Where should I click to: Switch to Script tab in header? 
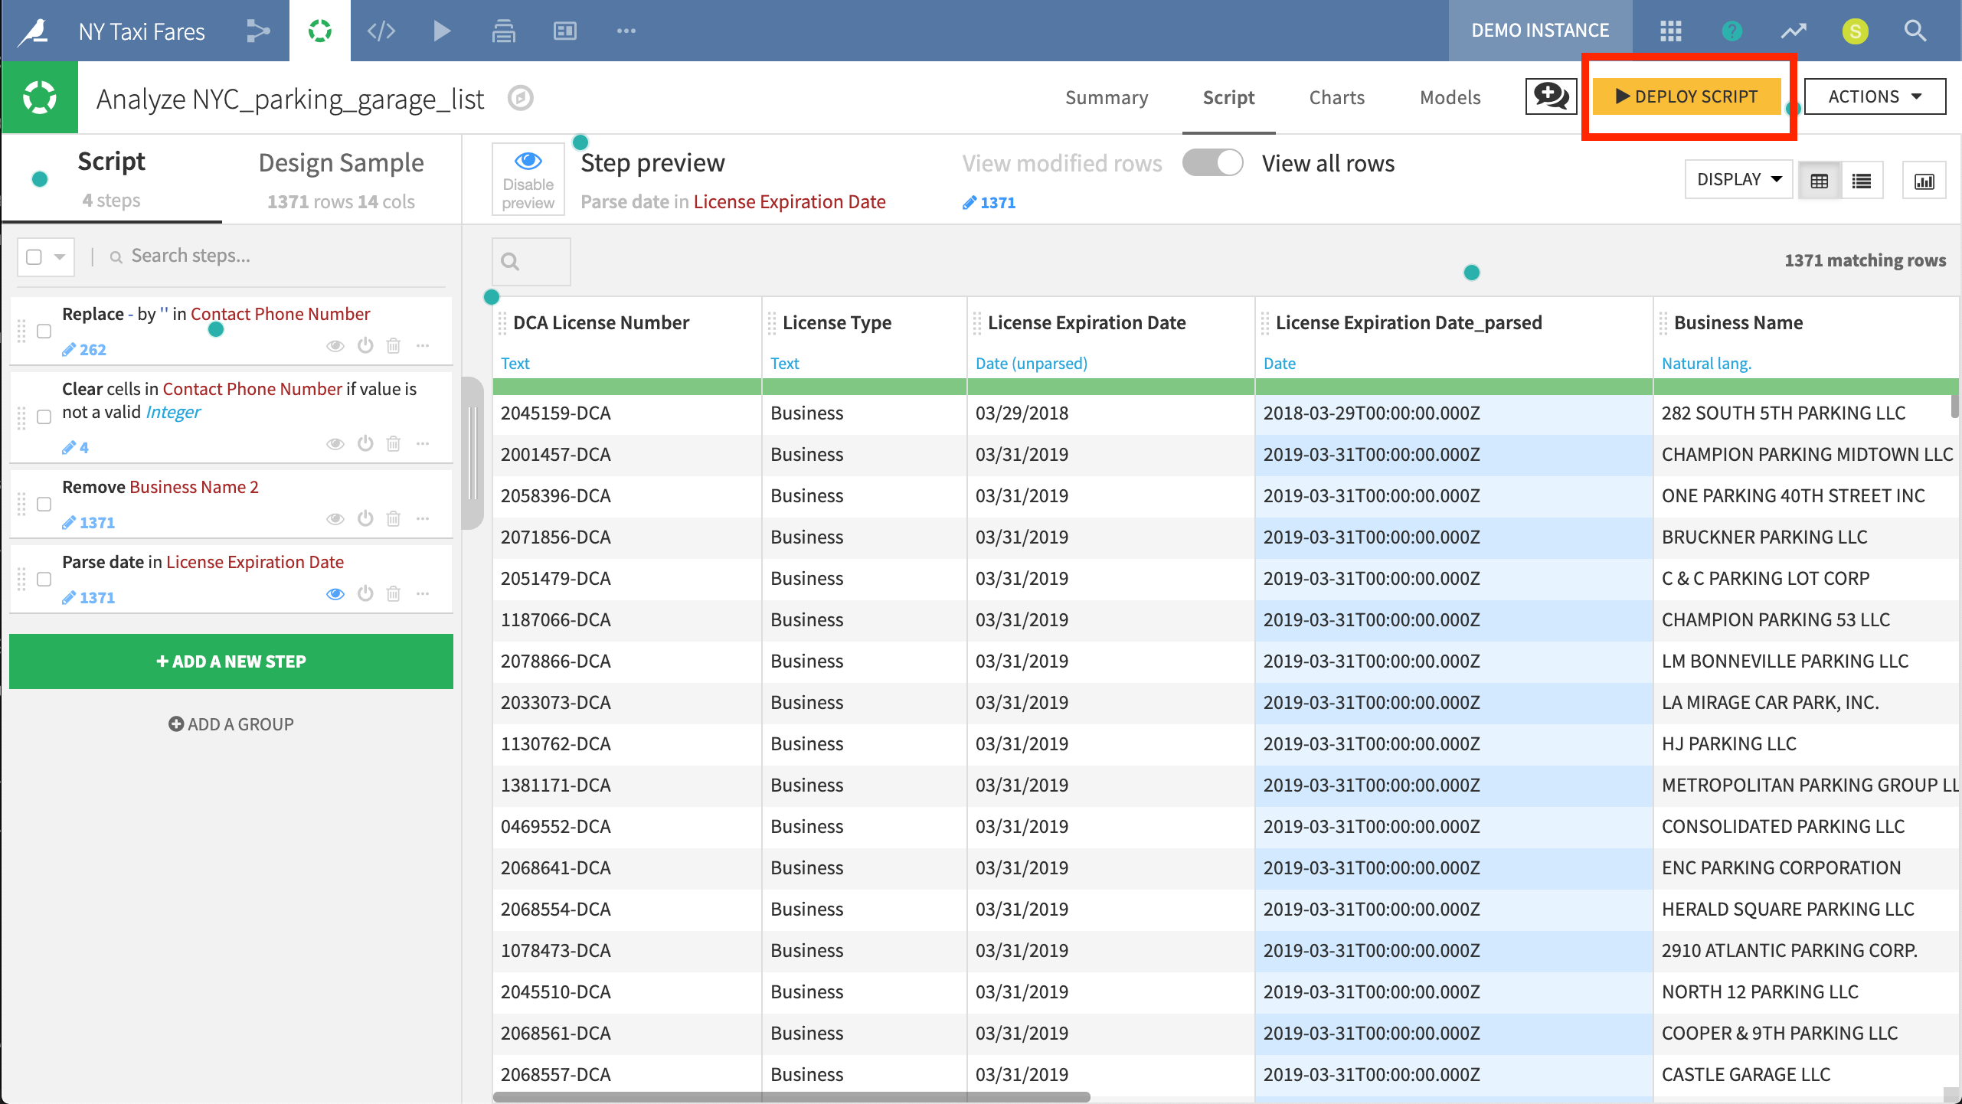1228,97
